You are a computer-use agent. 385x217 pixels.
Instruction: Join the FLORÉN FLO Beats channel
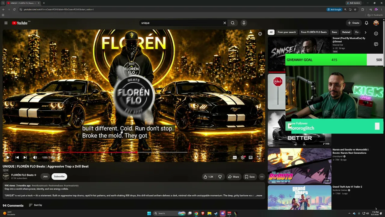[45, 177]
